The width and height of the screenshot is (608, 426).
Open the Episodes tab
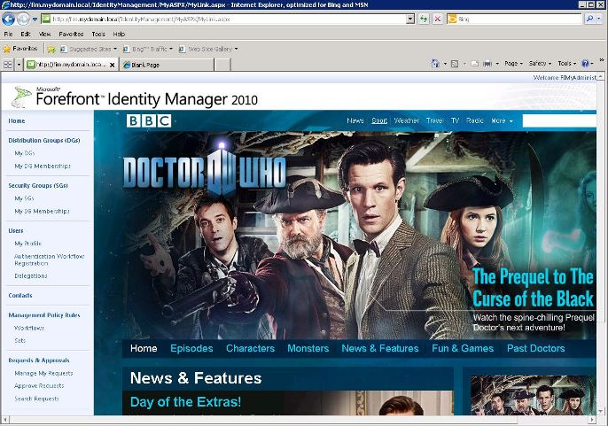[x=191, y=348]
